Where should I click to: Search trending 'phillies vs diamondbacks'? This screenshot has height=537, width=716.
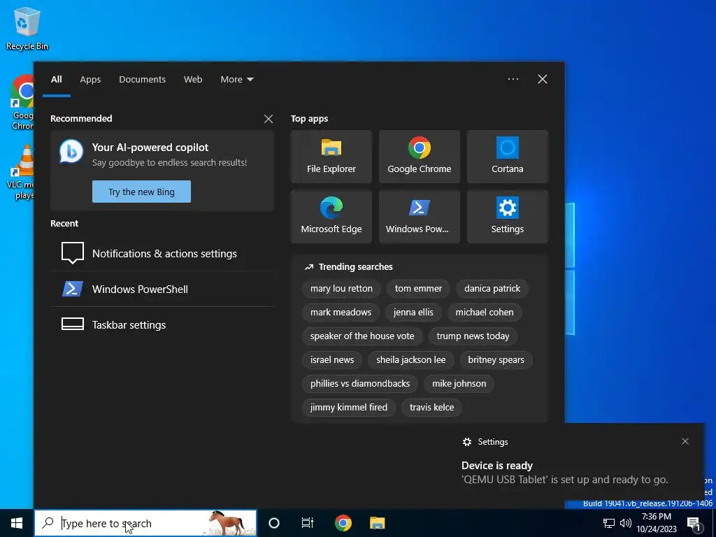[x=360, y=384]
